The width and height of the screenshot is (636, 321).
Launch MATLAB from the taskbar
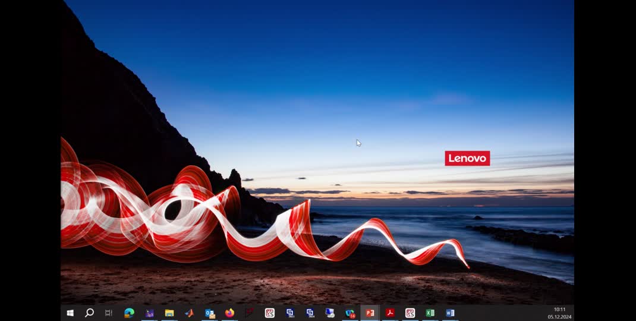tap(189, 313)
